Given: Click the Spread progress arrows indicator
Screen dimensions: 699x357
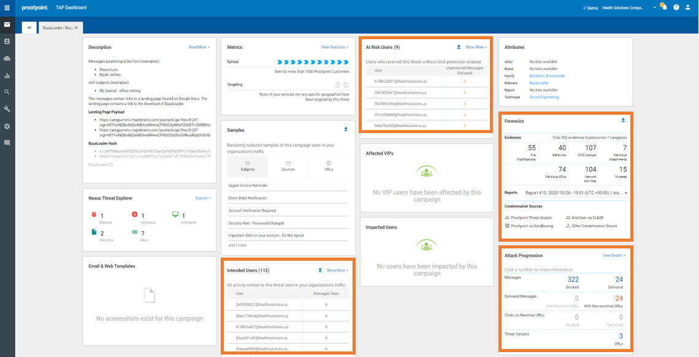Looking at the screenshot, I should 313,62.
